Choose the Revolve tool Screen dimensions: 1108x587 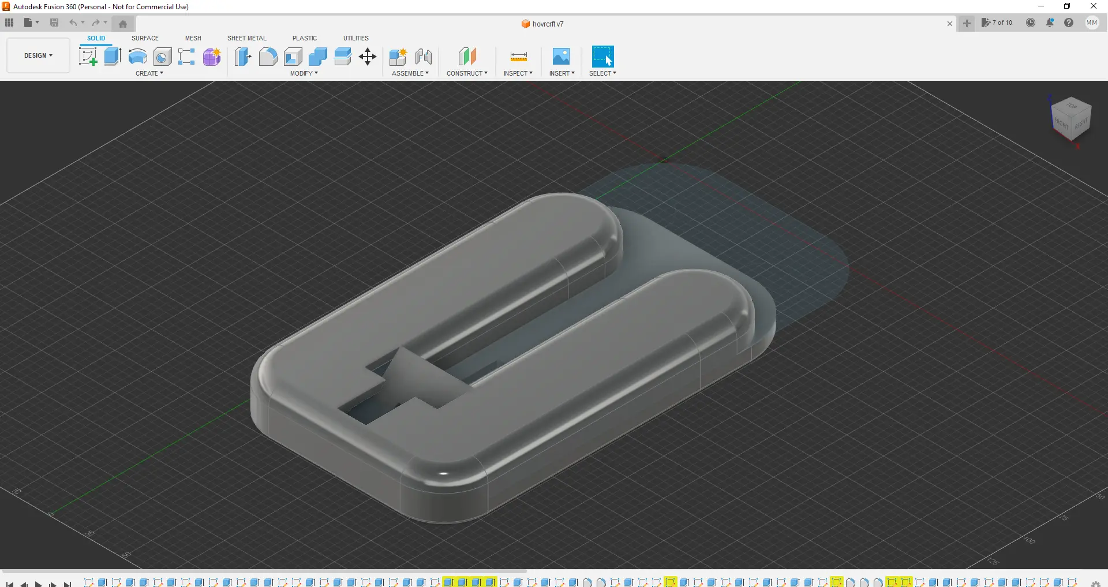pyautogui.click(x=137, y=57)
